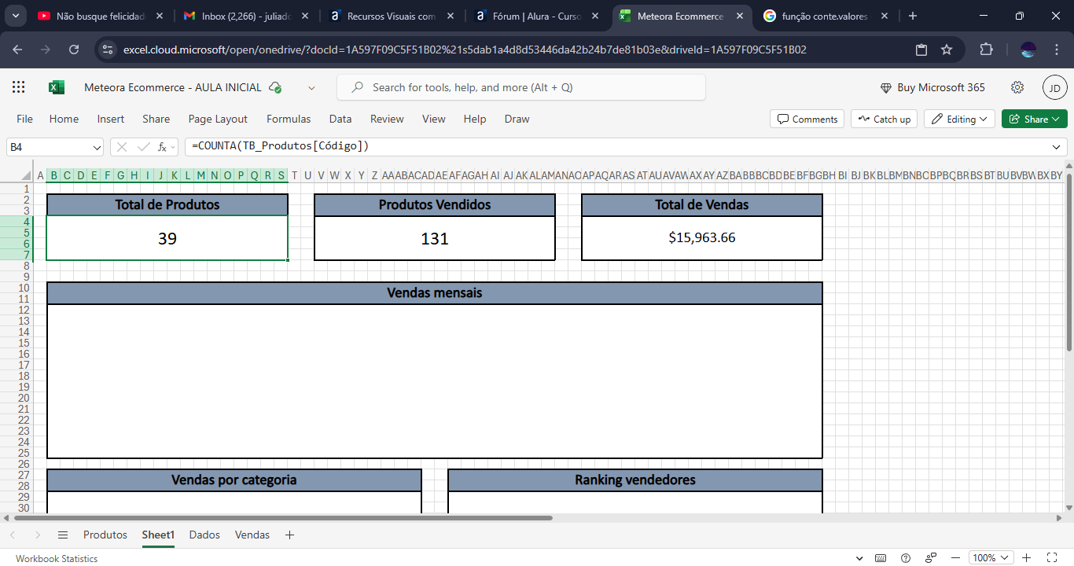This screenshot has height=566, width=1074.
Task: Open the all sheets list icon
Action: (x=63, y=535)
